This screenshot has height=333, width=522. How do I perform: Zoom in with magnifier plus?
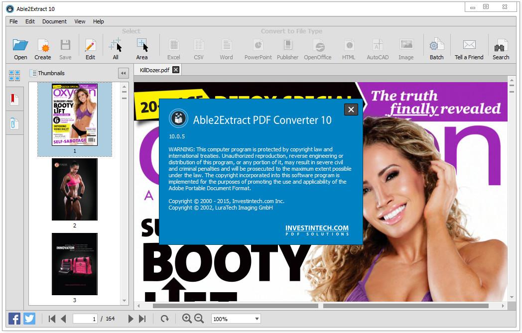[187, 319]
